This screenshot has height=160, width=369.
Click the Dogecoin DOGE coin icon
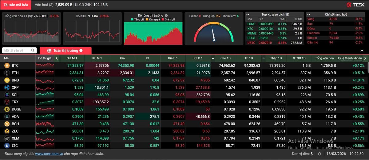6,109
